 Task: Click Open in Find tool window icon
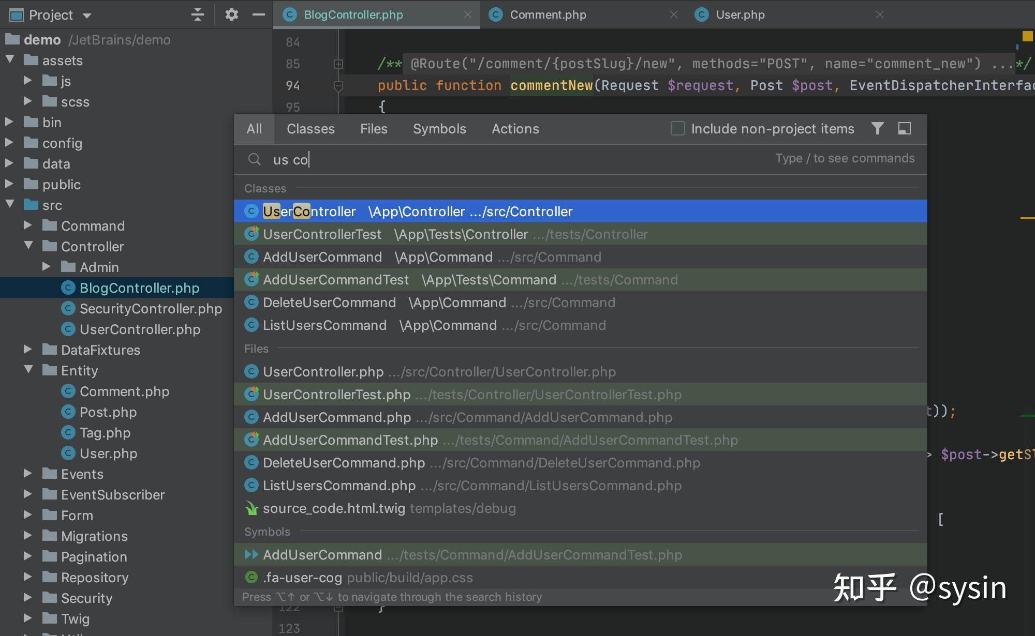tap(904, 128)
